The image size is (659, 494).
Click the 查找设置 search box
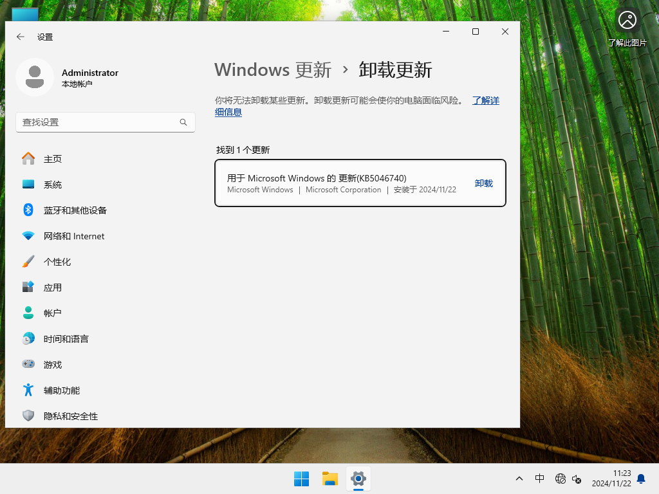(x=106, y=122)
